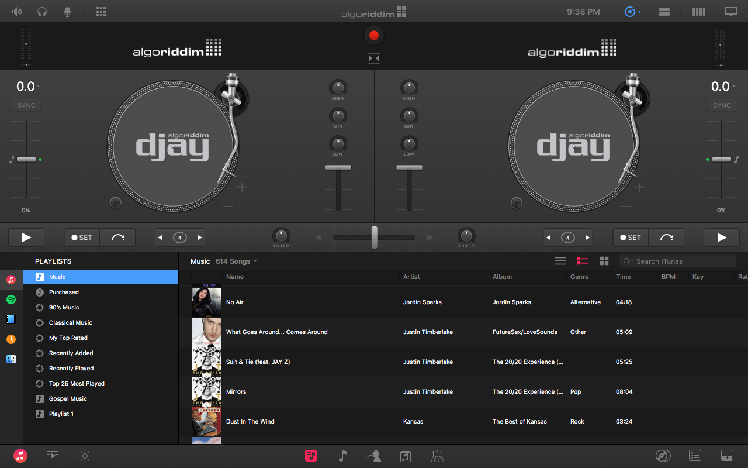Increase right deck loop length
This screenshot has height=468, width=748.
click(x=587, y=238)
